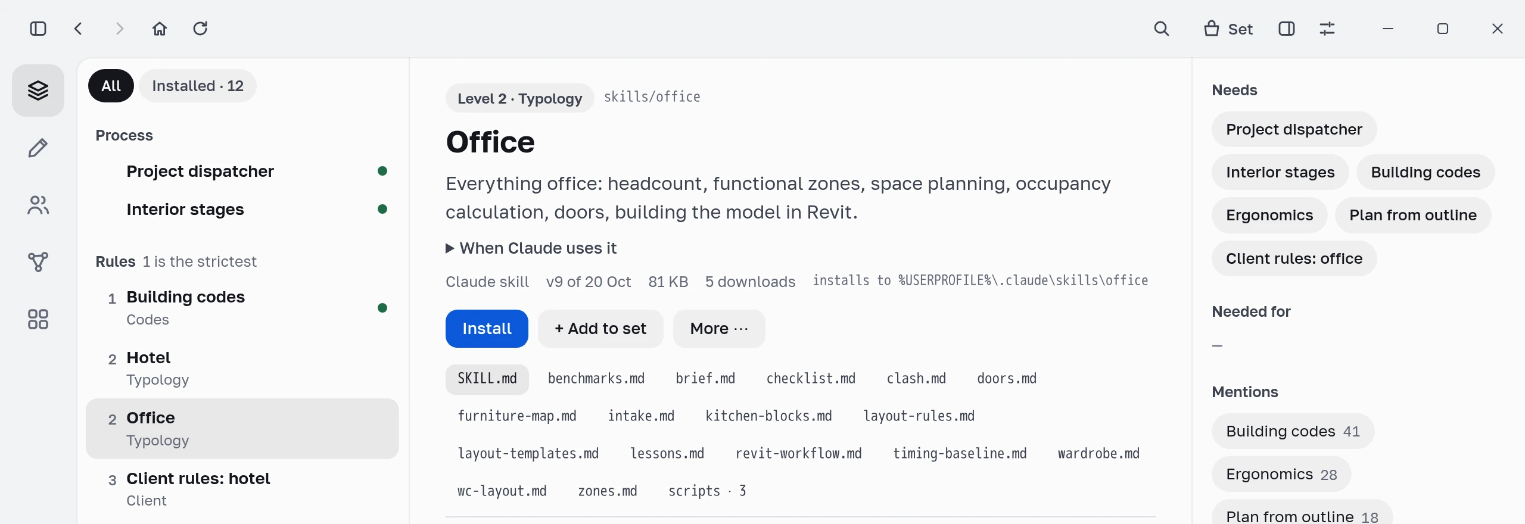Open the scripts · 3 folder
Image resolution: width=1525 pixels, height=524 pixels.
[x=707, y=491]
